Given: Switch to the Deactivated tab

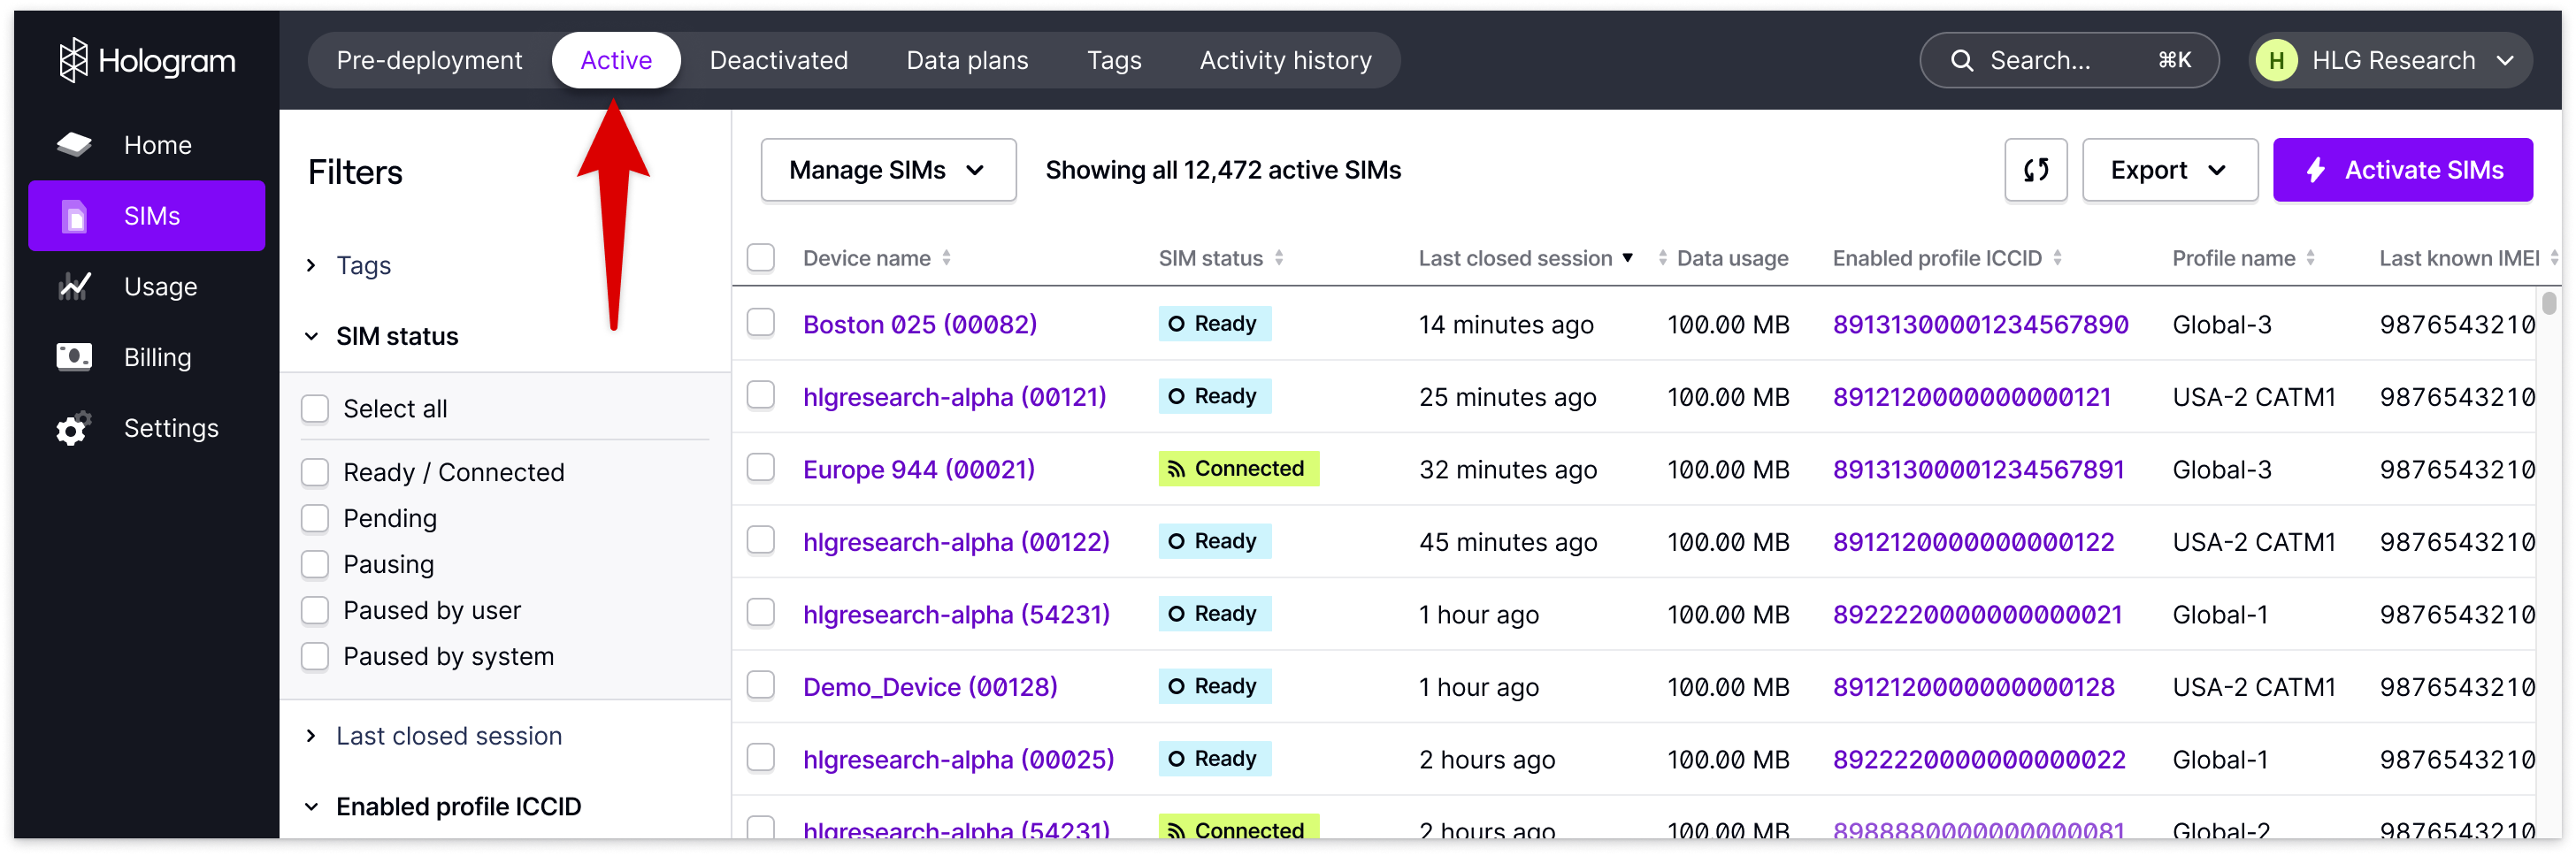Looking at the screenshot, I should pyautogui.click(x=778, y=61).
